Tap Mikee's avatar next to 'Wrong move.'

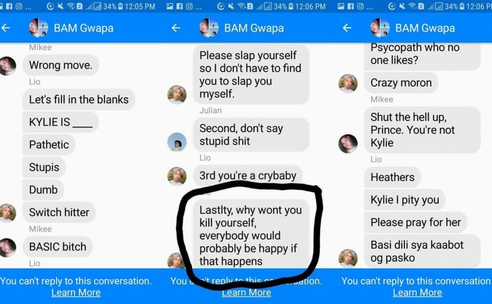[7, 66]
